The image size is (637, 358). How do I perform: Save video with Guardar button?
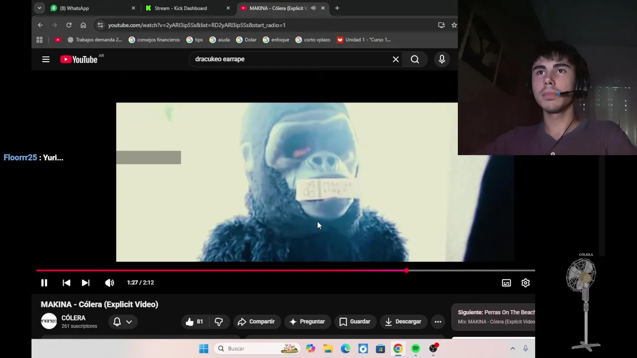(x=355, y=322)
